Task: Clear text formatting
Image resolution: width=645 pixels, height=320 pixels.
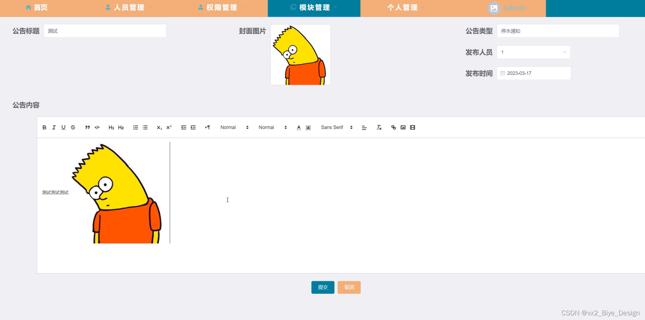Action: coord(379,127)
